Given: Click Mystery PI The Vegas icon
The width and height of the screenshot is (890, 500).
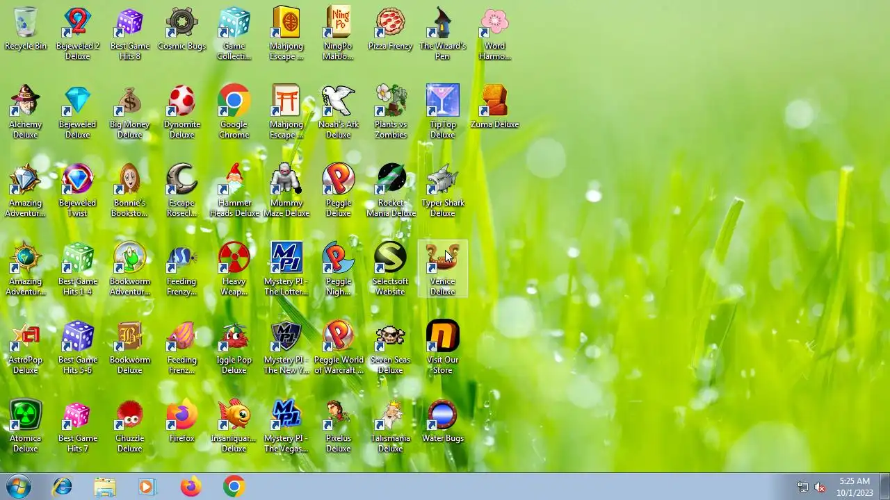Looking at the screenshot, I should [286, 415].
